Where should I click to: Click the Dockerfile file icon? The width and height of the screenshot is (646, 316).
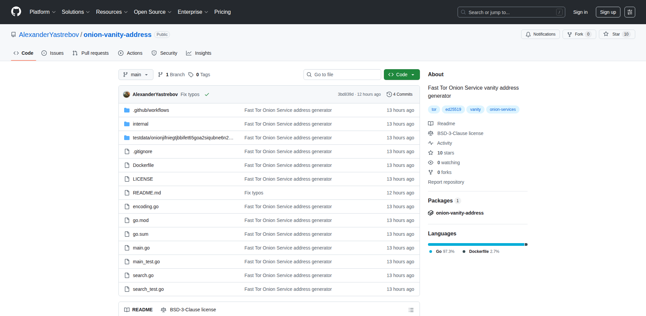[127, 165]
